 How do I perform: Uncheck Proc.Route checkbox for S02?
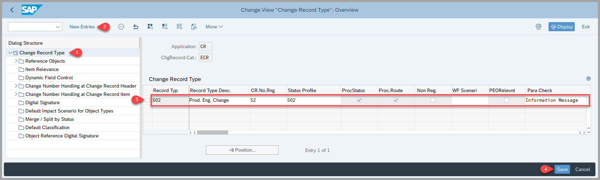[396, 100]
